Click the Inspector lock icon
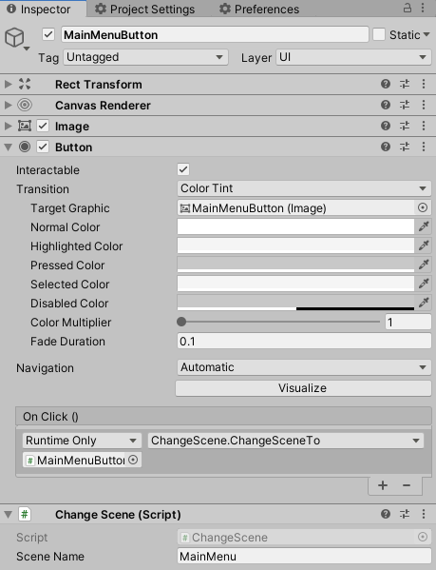The image size is (436, 570). [408, 8]
